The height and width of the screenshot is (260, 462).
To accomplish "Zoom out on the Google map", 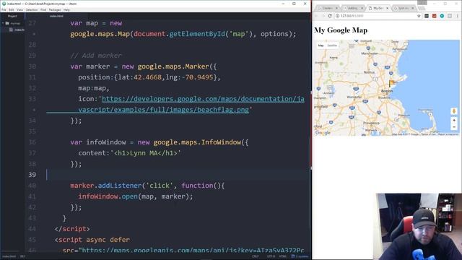I will pyautogui.click(x=454, y=127).
